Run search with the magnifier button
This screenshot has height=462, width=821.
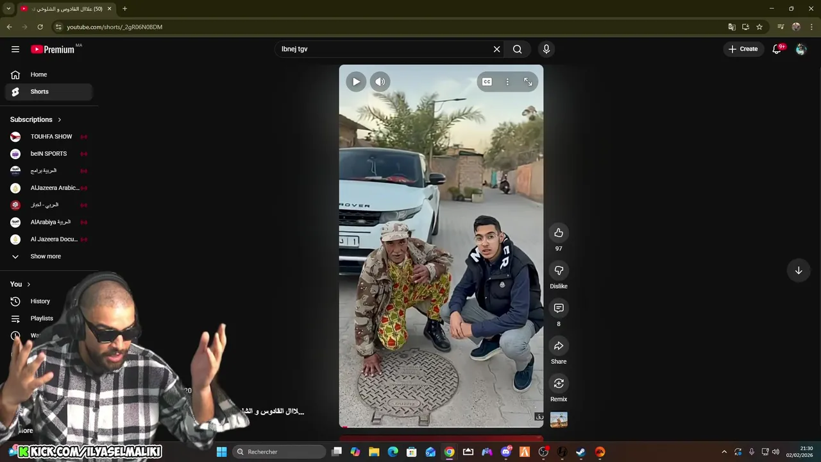[x=517, y=49]
